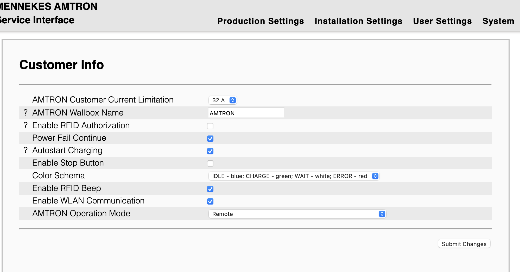Image resolution: width=520 pixels, height=272 pixels.
Task: Toggle the Enable WLAN Communication checkbox
Action: click(210, 201)
